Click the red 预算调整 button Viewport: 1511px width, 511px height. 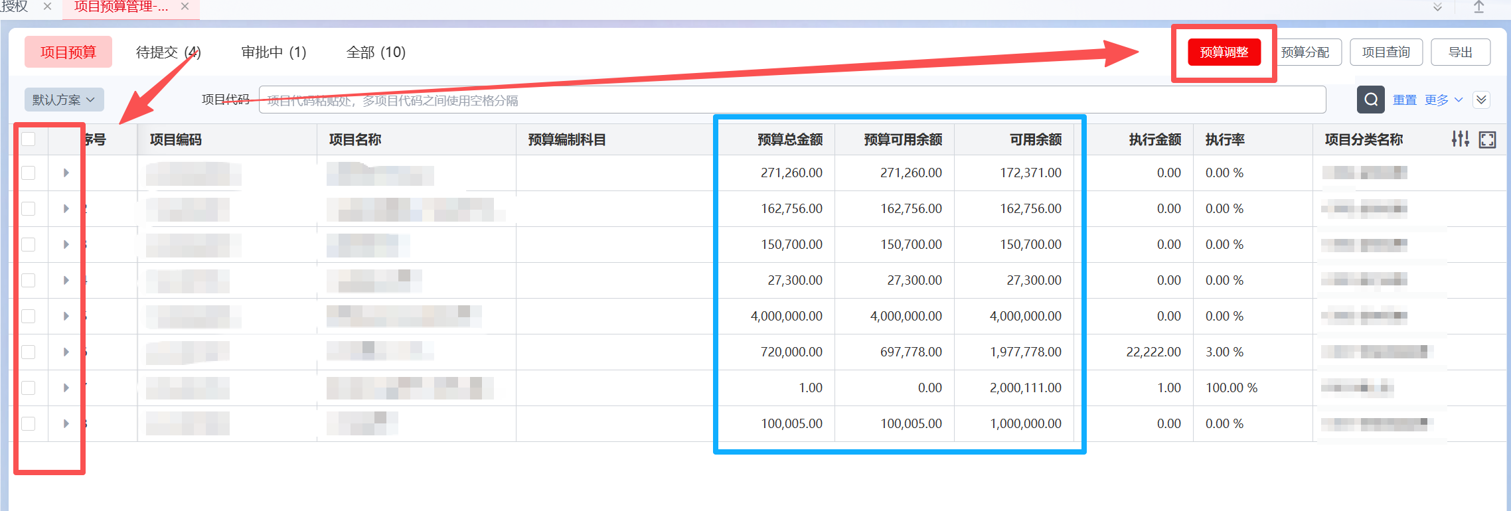point(1224,52)
